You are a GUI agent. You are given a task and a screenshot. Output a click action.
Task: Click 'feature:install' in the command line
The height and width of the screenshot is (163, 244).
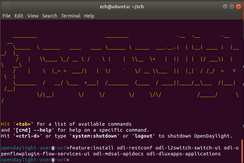[91, 148]
